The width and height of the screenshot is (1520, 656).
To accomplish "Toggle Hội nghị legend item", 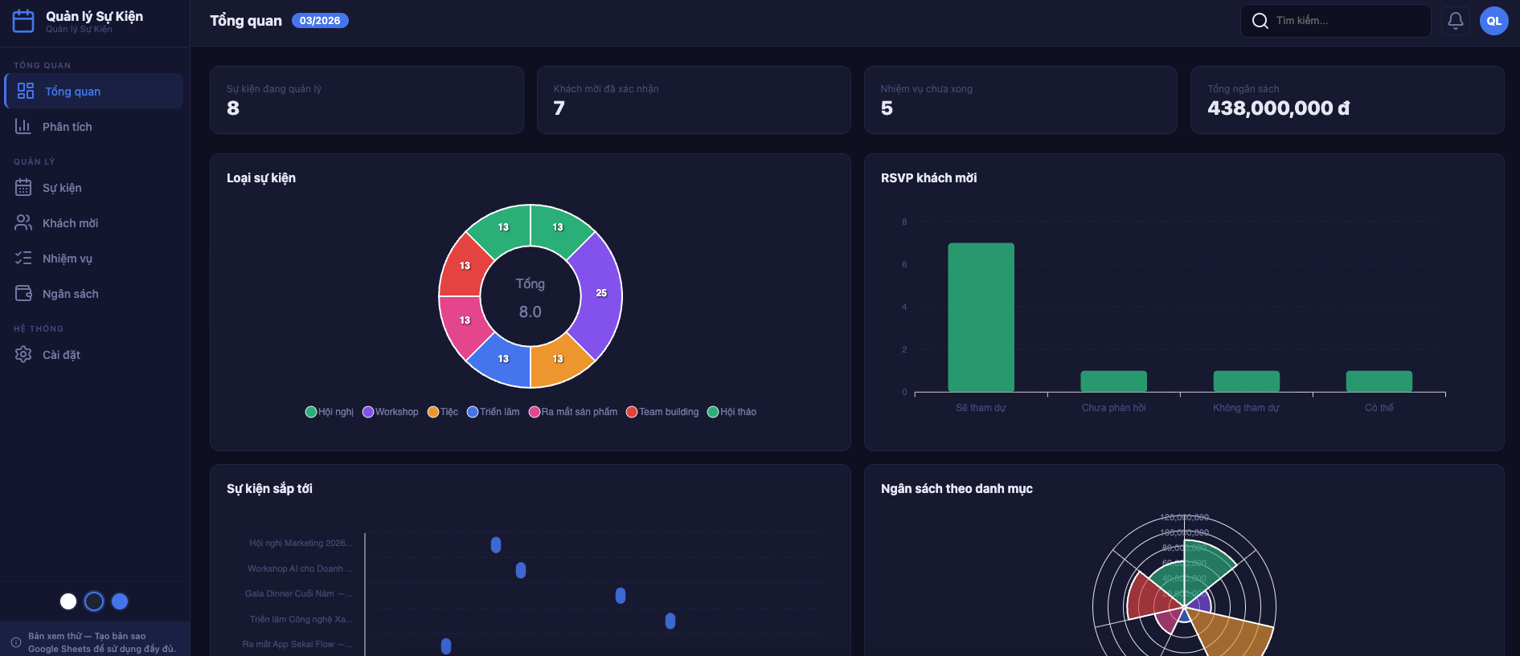I will pyautogui.click(x=330, y=412).
